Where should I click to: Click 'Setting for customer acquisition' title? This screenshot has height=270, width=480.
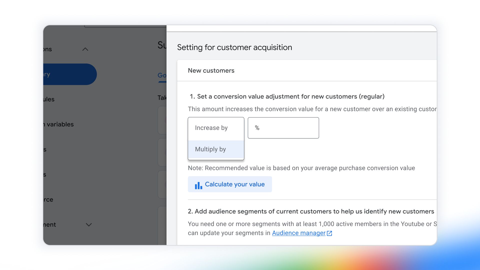(x=234, y=47)
